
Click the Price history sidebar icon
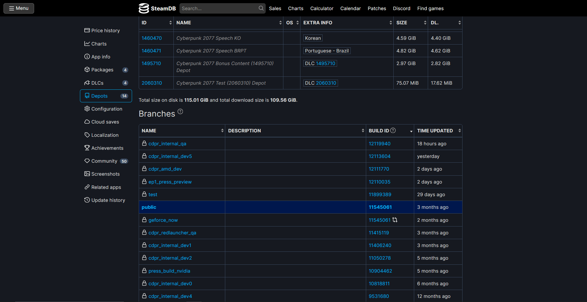point(87,30)
